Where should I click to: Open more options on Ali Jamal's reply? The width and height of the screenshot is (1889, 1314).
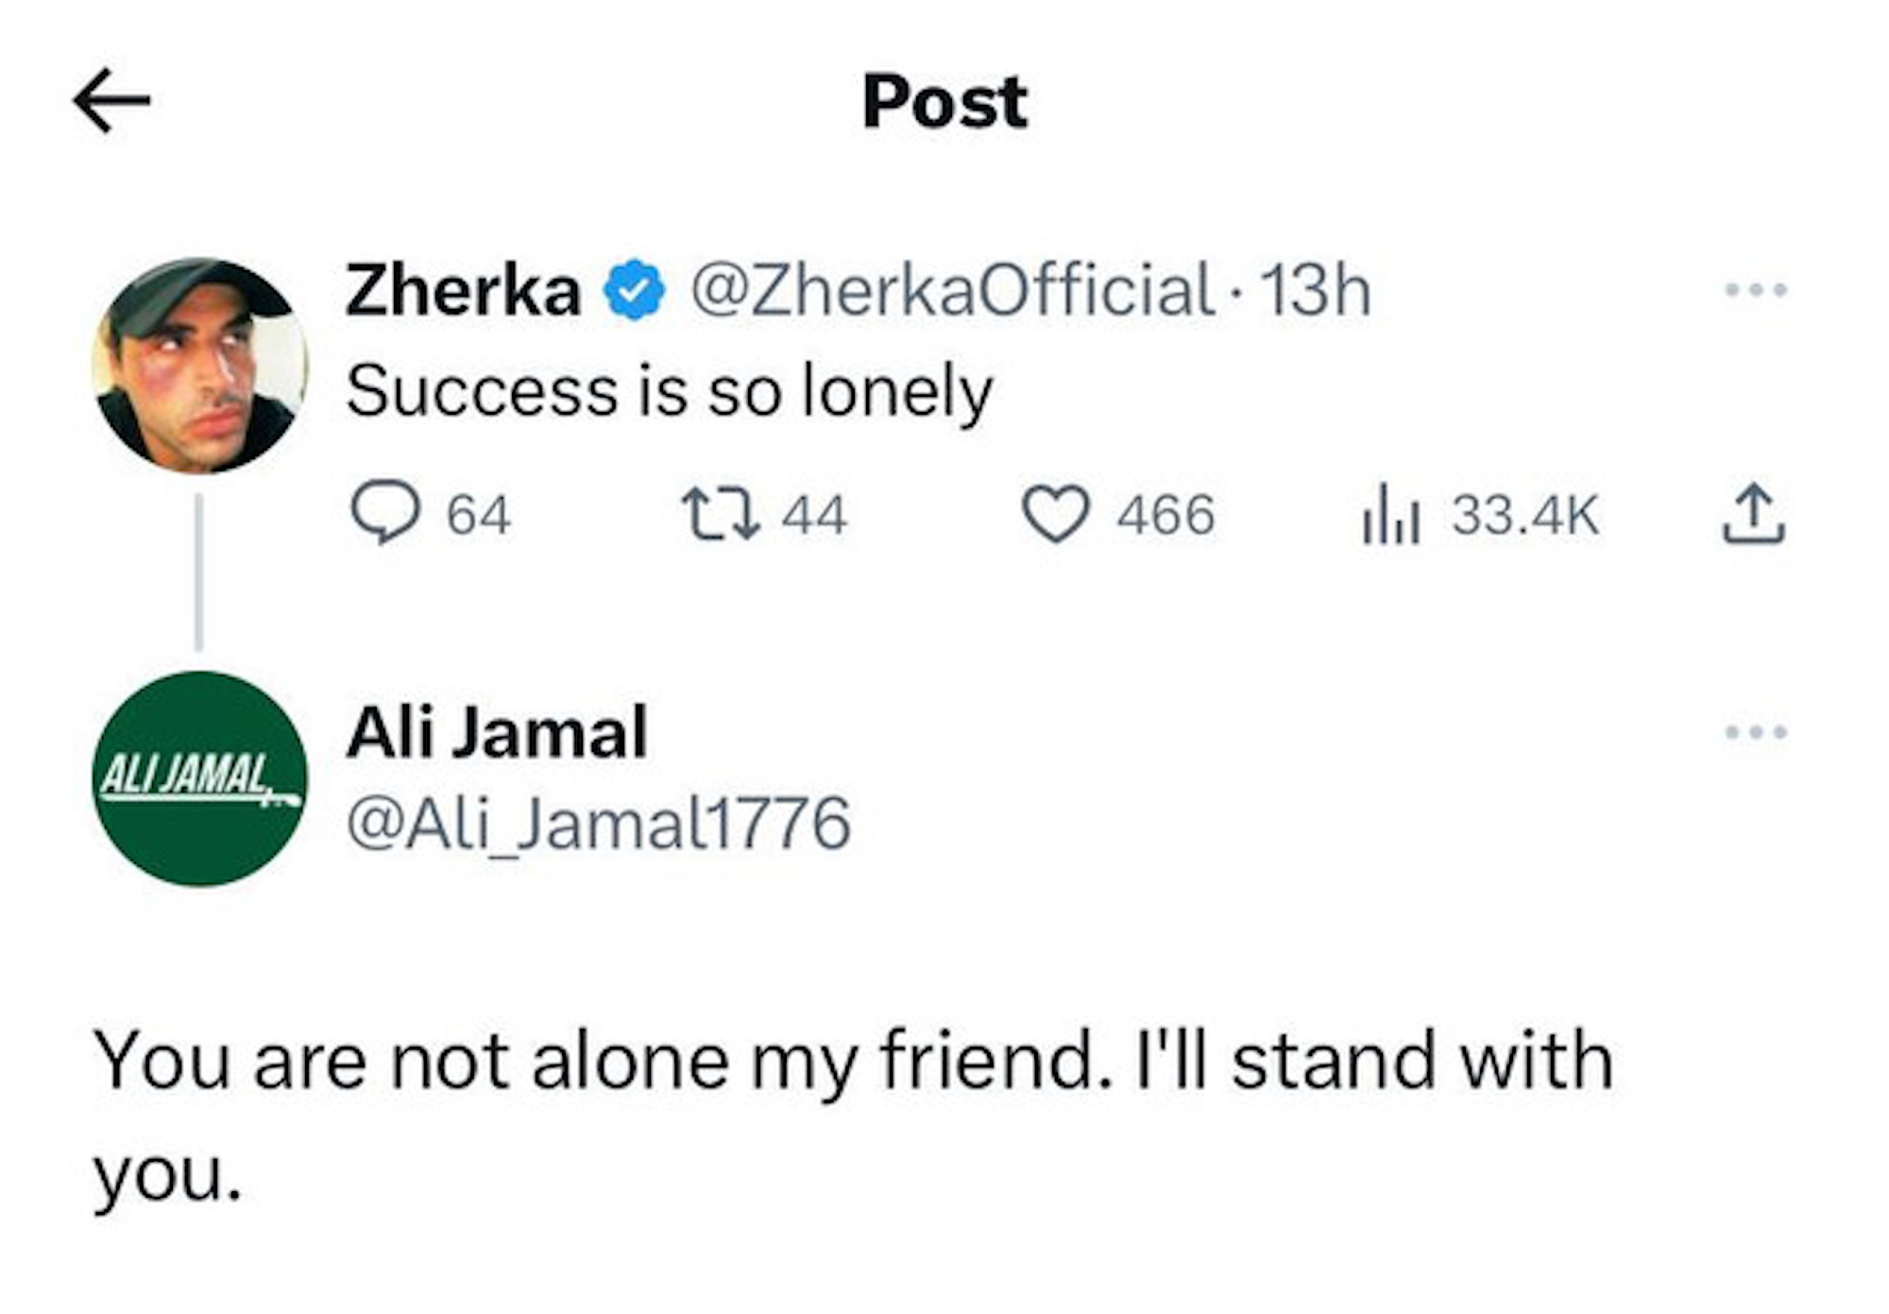click(x=1756, y=732)
